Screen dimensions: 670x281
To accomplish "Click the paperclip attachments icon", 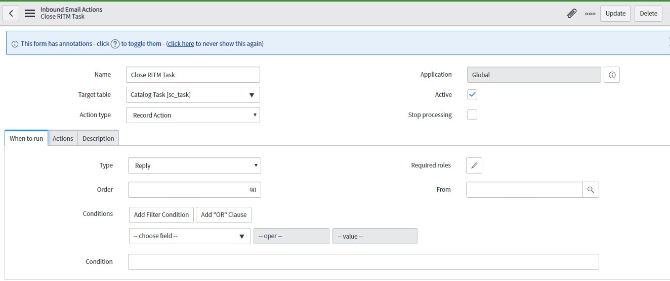I will [571, 14].
